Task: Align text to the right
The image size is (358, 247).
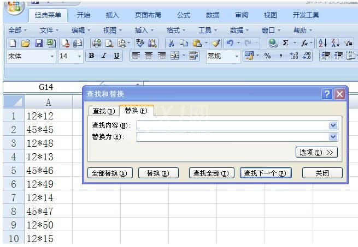Action: tap(162, 56)
